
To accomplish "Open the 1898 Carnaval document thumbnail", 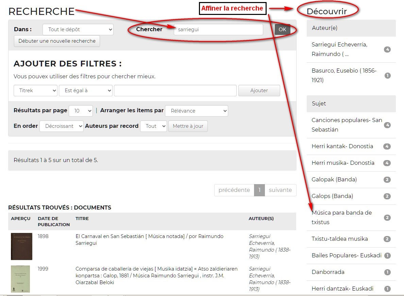I will pos(21,246).
